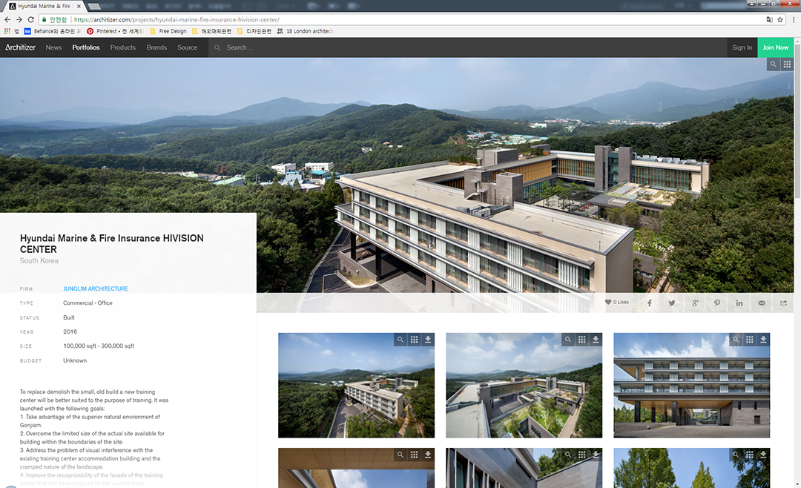Open grid icon on front facade thumbnail

click(x=749, y=339)
